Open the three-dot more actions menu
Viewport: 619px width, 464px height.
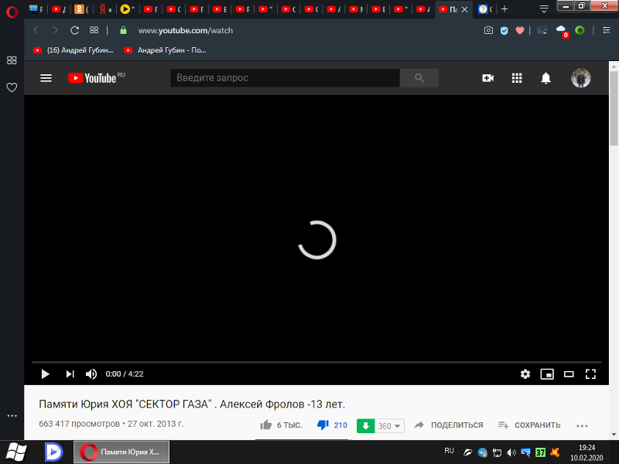pyautogui.click(x=582, y=425)
